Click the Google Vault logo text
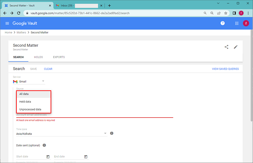The height and width of the screenshot is (163, 253). click(x=25, y=23)
